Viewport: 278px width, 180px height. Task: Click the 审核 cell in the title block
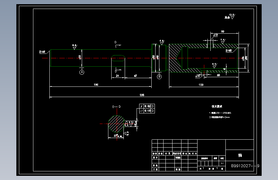point(155,166)
